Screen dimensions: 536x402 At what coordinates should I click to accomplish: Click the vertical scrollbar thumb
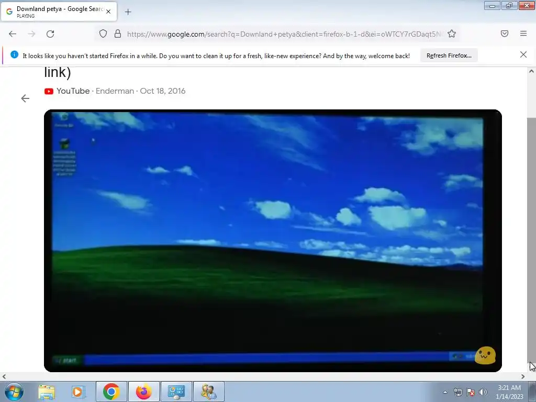[531, 239]
